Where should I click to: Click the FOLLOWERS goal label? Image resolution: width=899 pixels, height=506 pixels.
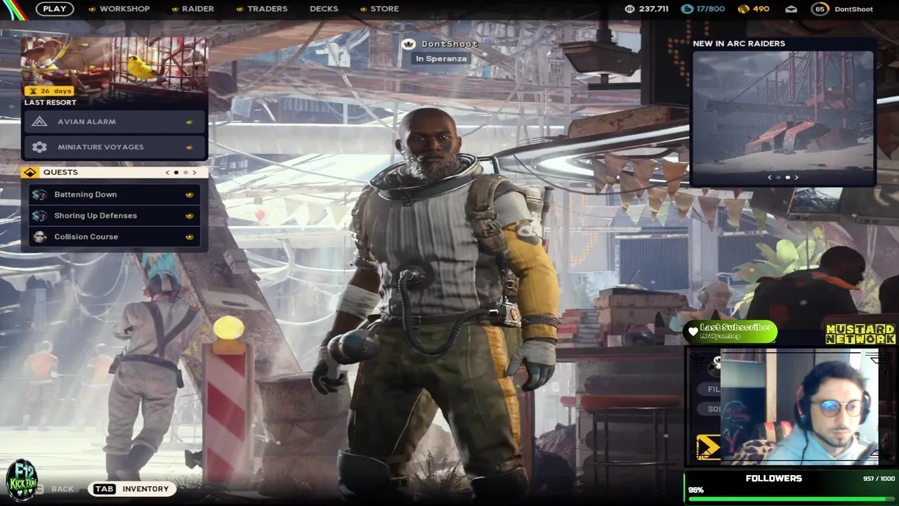pyautogui.click(x=773, y=479)
